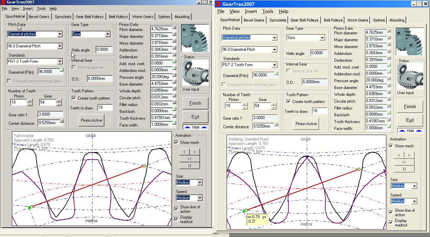Open animation Speed dropdown in right window
This screenshot has width=430, height=237.
pos(414,201)
